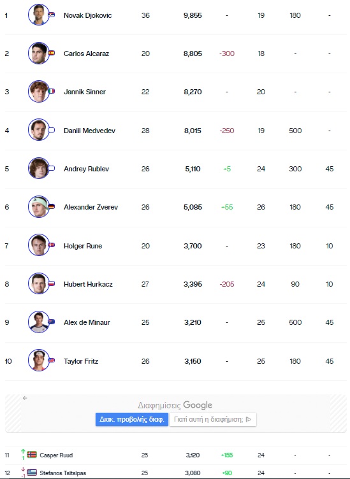Image resolution: width=350 pixels, height=479 pixels.
Task: Open Daniil Medvedev's player name link
Action: 89,131
